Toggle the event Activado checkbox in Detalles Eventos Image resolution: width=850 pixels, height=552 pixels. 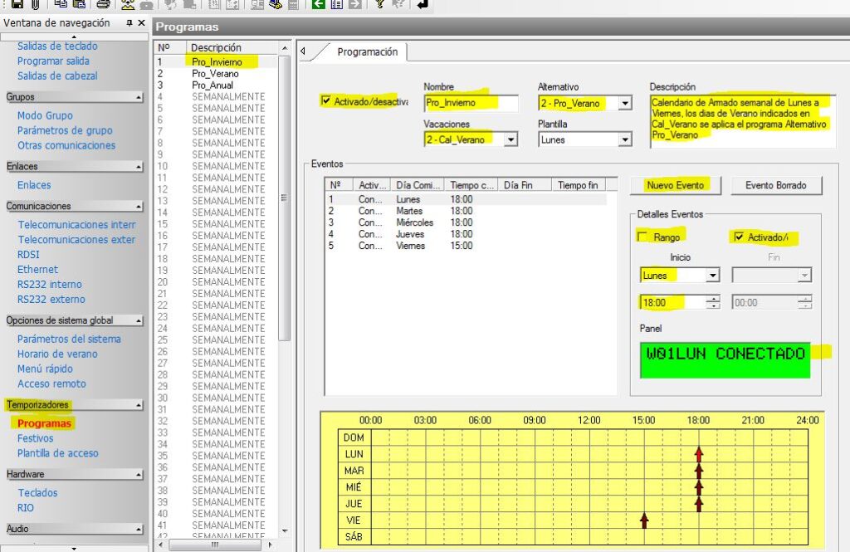pyautogui.click(x=738, y=237)
